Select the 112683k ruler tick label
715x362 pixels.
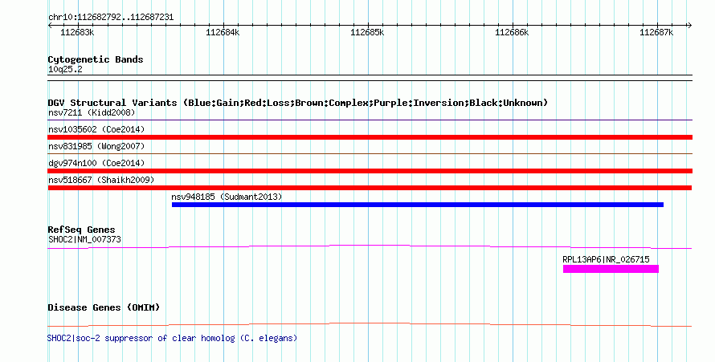pos(77,32)
